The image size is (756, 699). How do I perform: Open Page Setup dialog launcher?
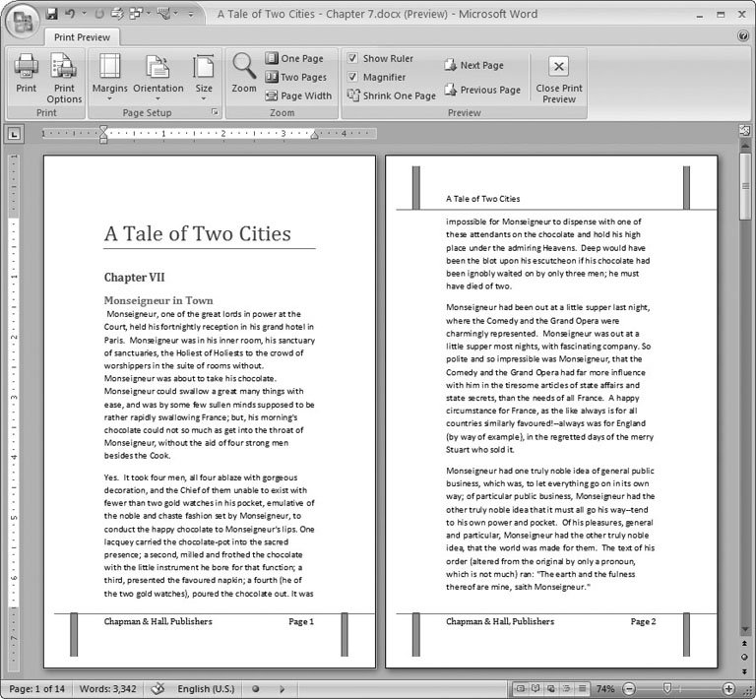pos(215,113)
